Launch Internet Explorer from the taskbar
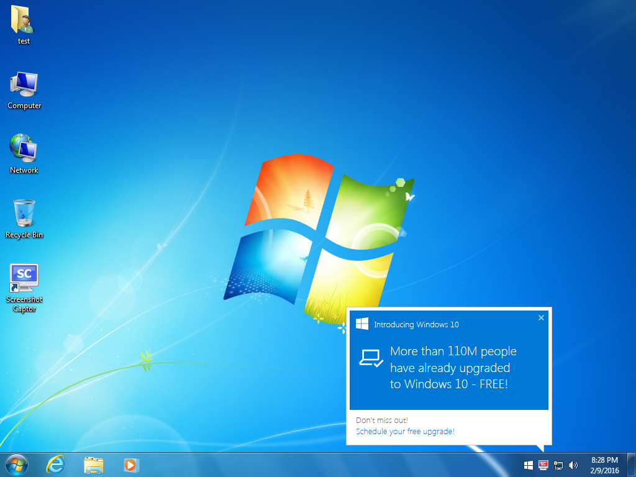This screenshot has width=636, height=477. tap(55, 465)
